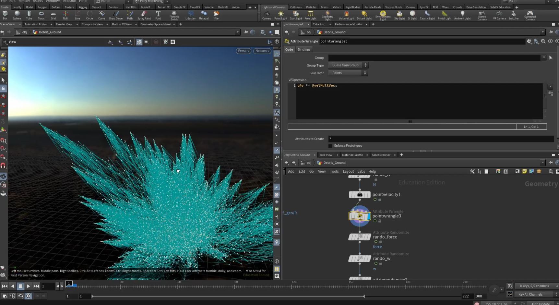559x305 pixels.
Task: Click the timeline frame 1 marker
Action: [x=69, y=284]
